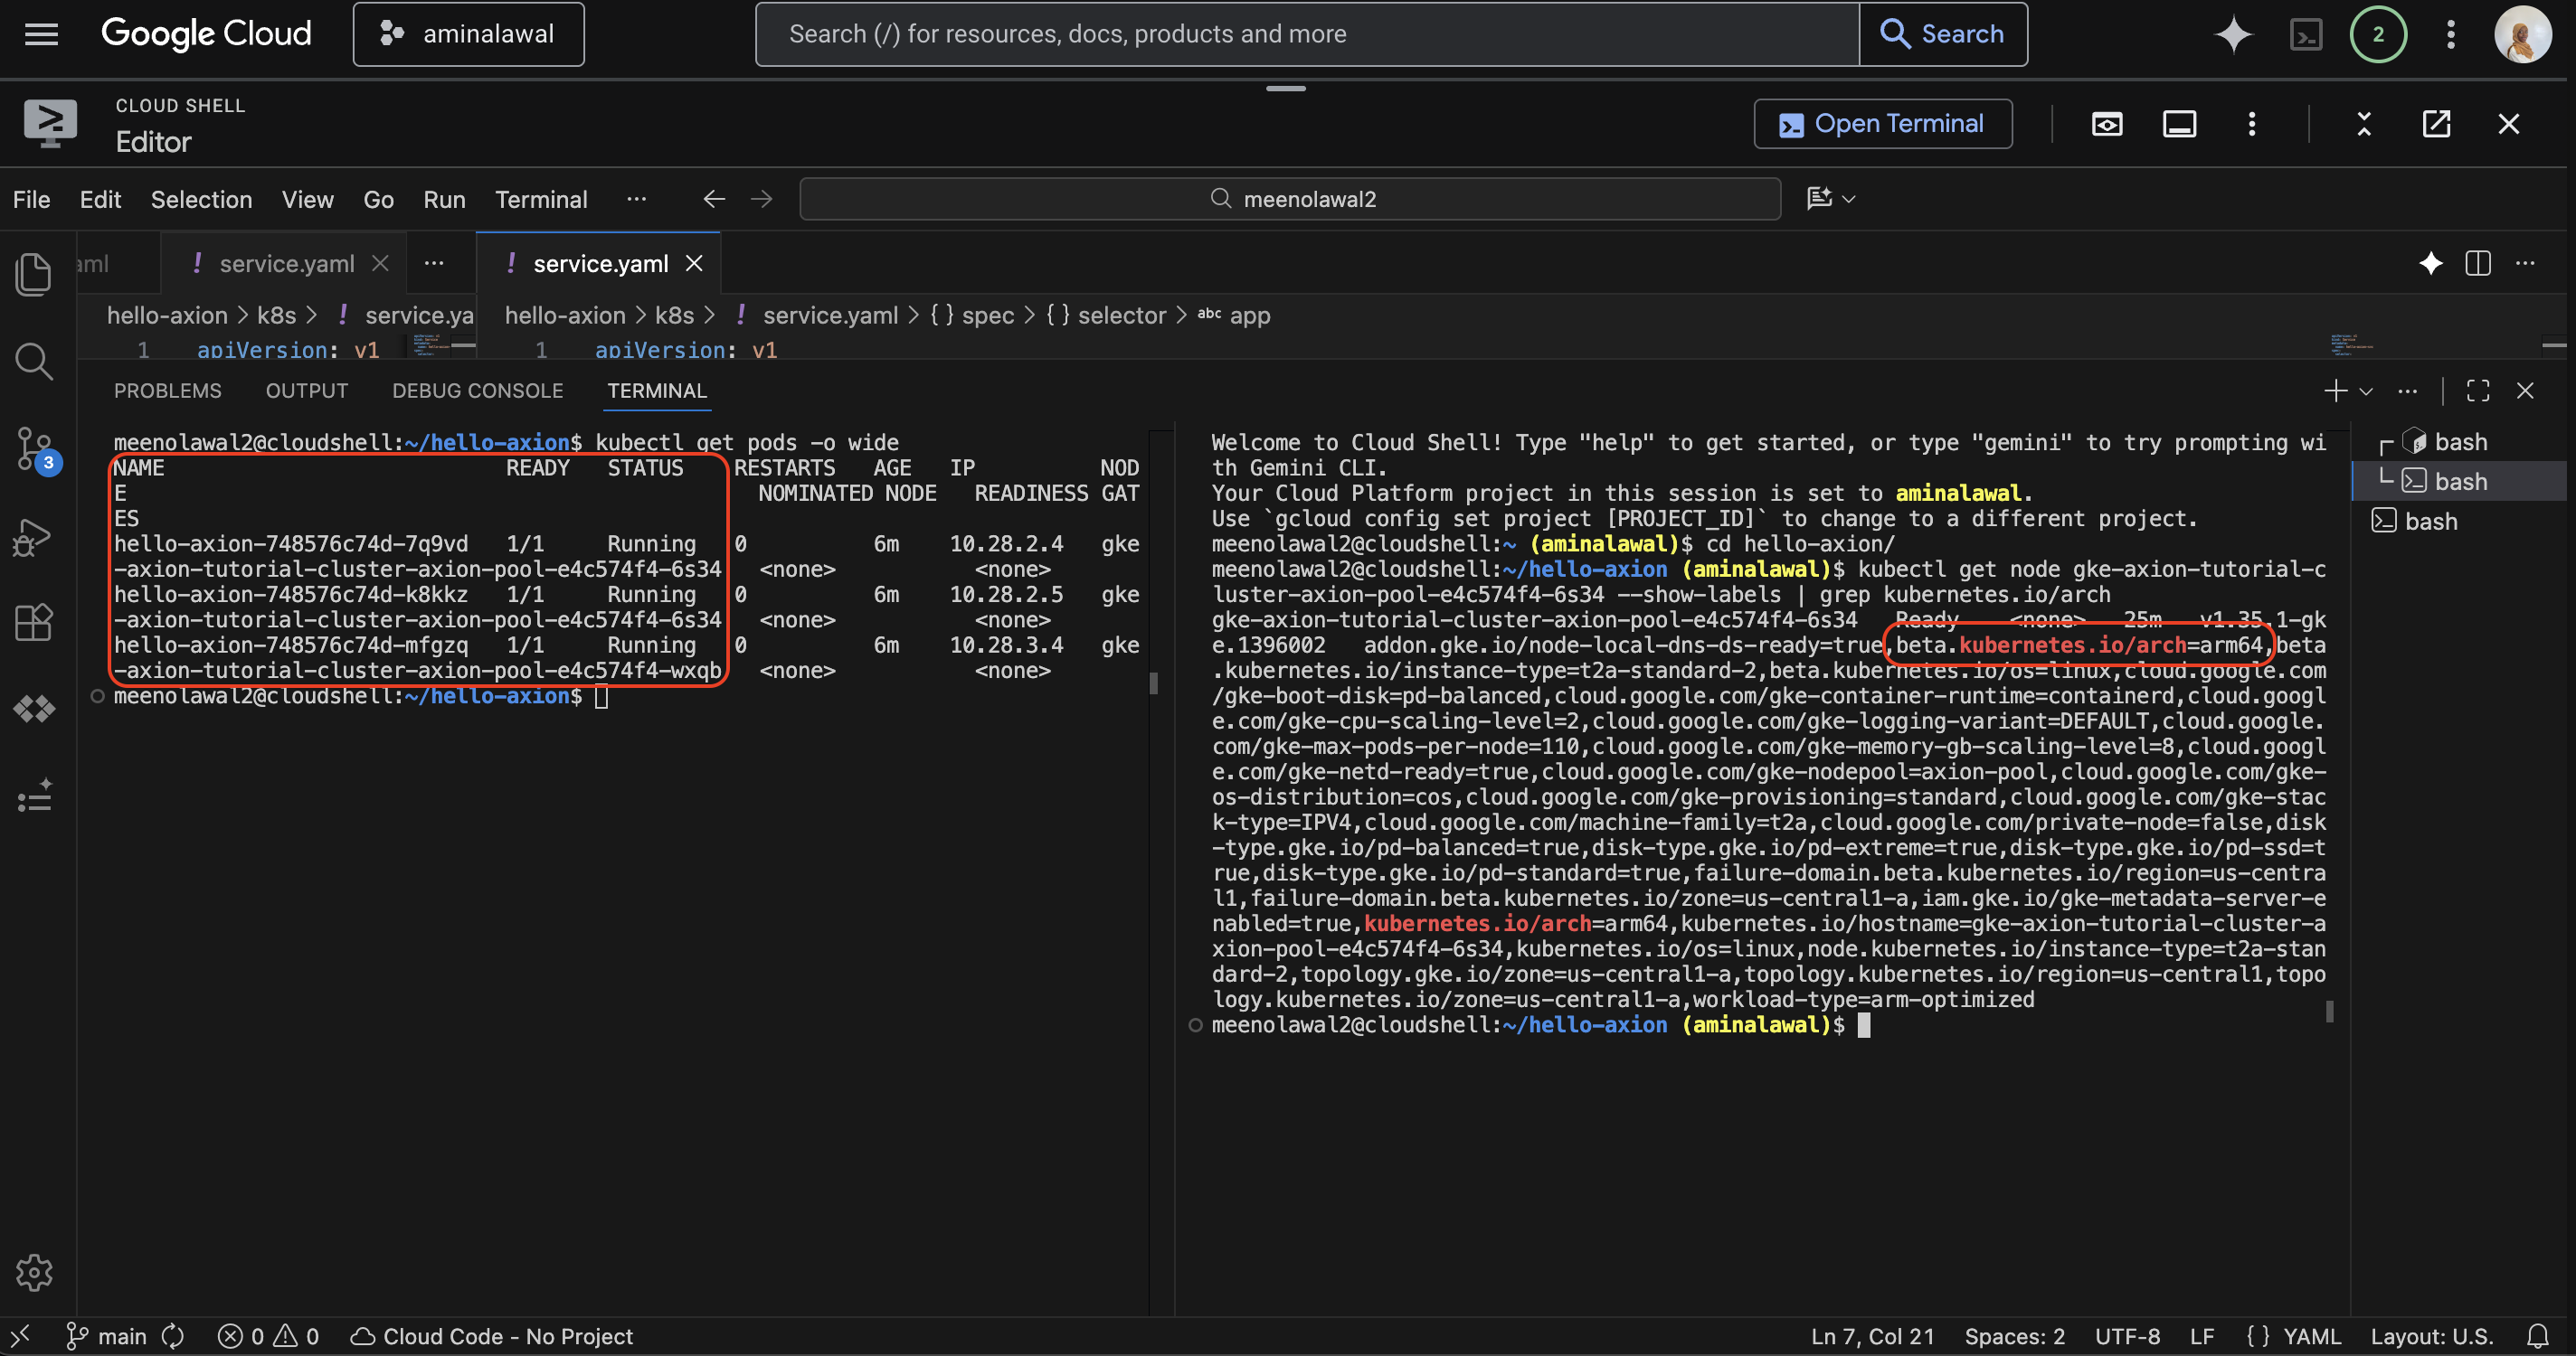Viewport: 2576px width, 1356px height.
Task: Open left editor group more actions ellipsis
Action: click(x=433, y=264)
